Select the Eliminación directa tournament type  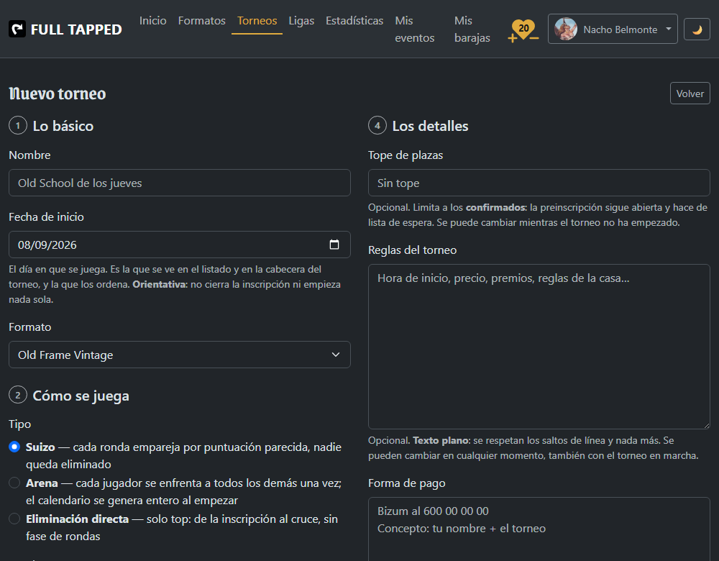pos(14,519)
